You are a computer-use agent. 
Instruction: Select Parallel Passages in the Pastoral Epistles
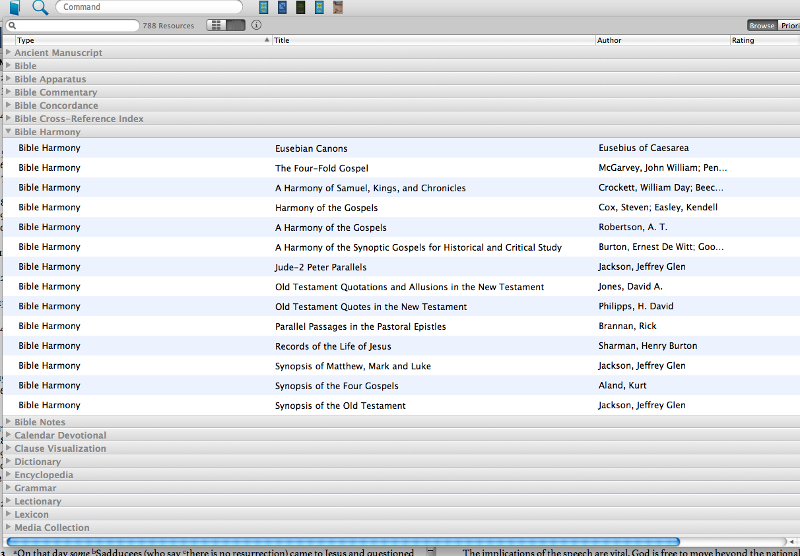click(x=360, y=326)
